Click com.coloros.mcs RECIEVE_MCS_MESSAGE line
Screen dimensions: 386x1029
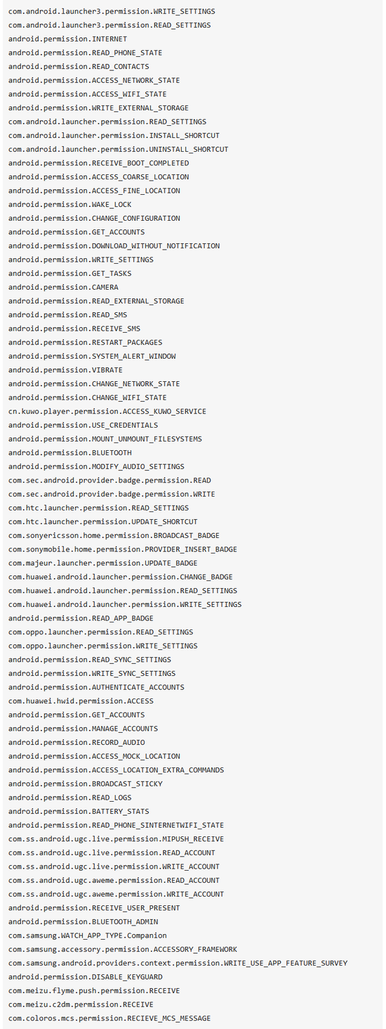tap(109, 1018)
